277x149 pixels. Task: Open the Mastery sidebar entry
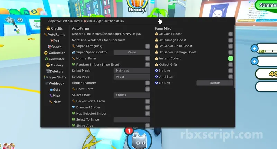[55, 65]
